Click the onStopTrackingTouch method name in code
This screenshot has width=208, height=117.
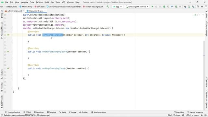point(54,69)
